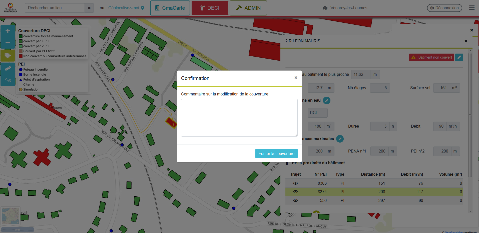
Task: Toggle the legend tag icon
Action: click(x=8, y=55)
